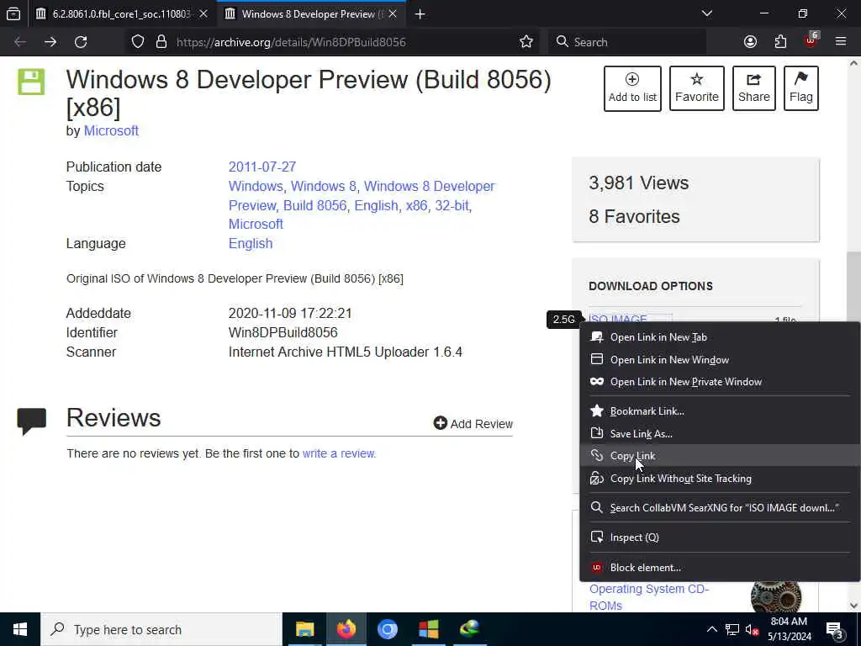
Task: Focus the Search input box
Action: (627, 42)
